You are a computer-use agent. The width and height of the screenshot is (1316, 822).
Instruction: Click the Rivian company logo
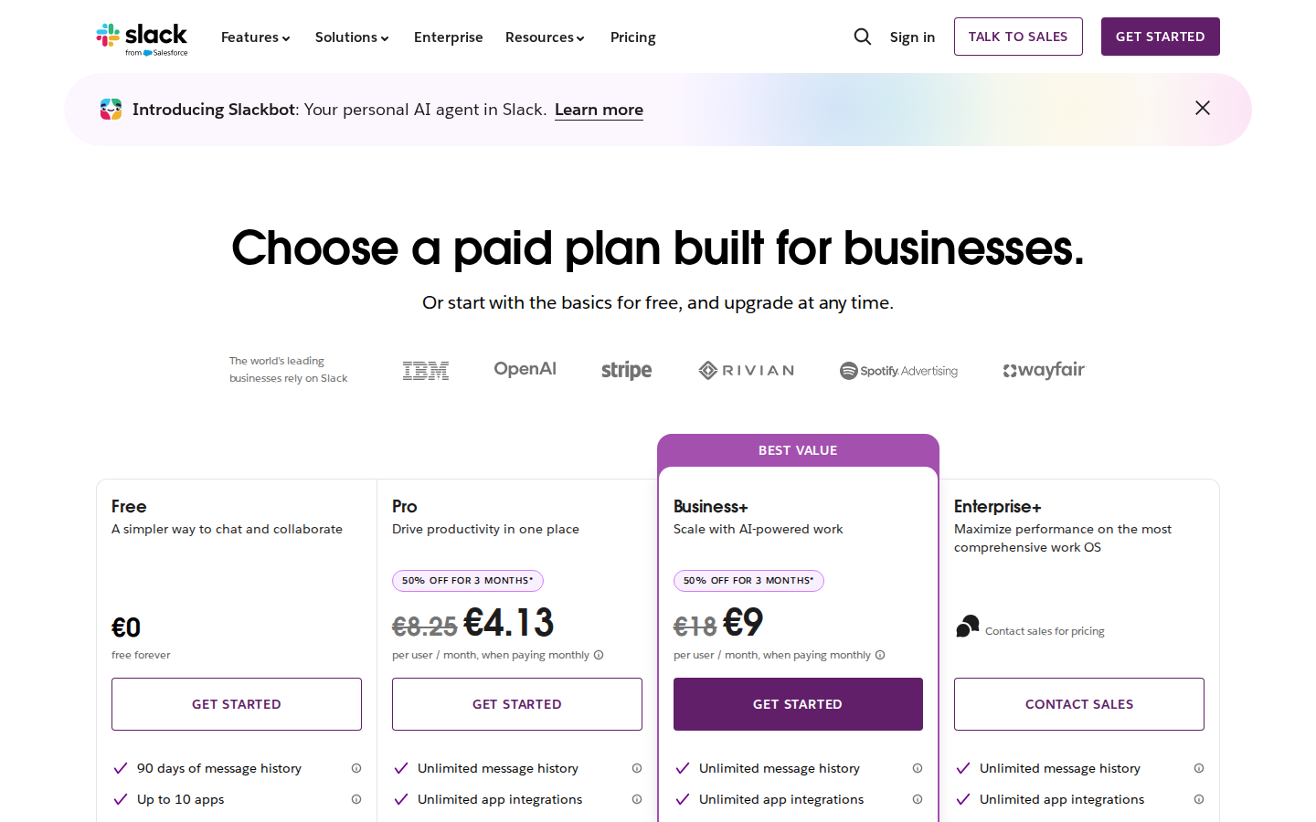click(x=746, y=369)
